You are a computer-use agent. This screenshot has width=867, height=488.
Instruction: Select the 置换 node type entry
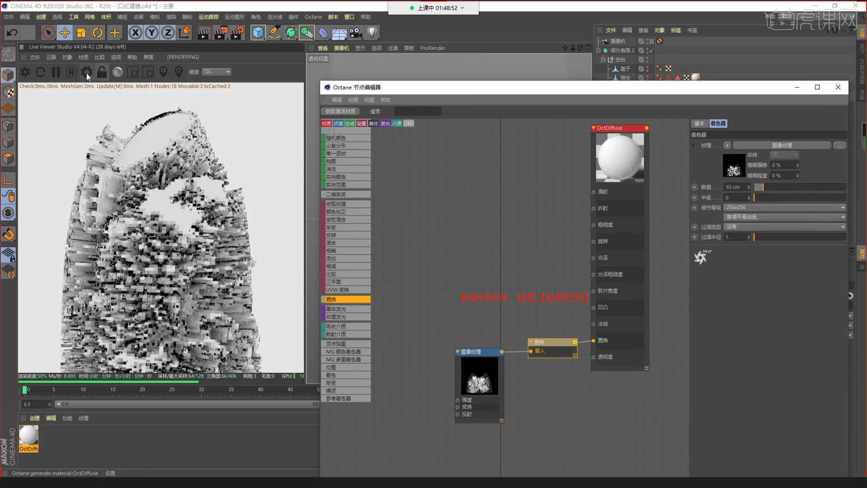tap(346, 299)
